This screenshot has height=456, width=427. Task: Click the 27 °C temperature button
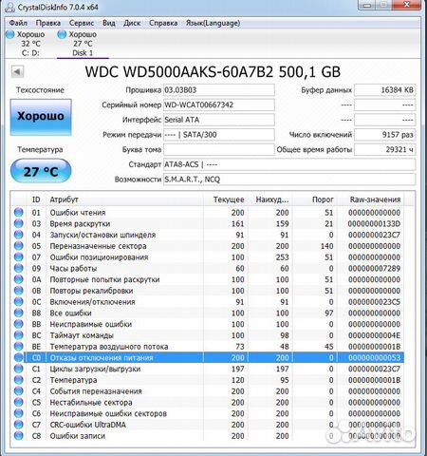pyautogui.click(x=41, y=171)
